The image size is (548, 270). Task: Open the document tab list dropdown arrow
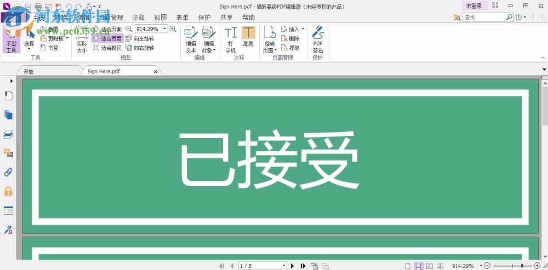pos(544,69)
